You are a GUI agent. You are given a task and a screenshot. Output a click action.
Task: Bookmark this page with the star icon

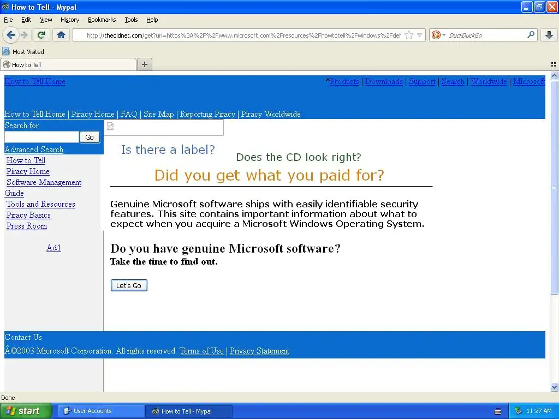pos(409,35)
